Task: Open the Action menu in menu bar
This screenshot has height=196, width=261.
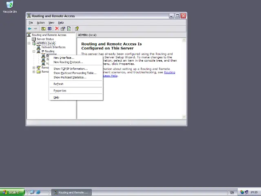Action: click(40, 22)
